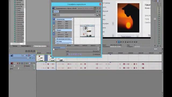Switch to the Переходы tab
The image size is (172, 97).
(x=15, y=46)
